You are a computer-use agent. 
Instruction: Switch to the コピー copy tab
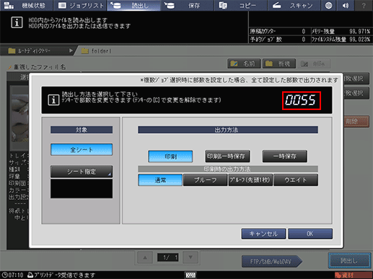(x=241, y=5)
